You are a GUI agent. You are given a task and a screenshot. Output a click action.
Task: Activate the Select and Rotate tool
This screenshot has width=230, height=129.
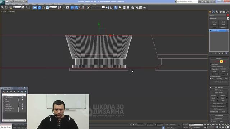click(x=43, y=8)
